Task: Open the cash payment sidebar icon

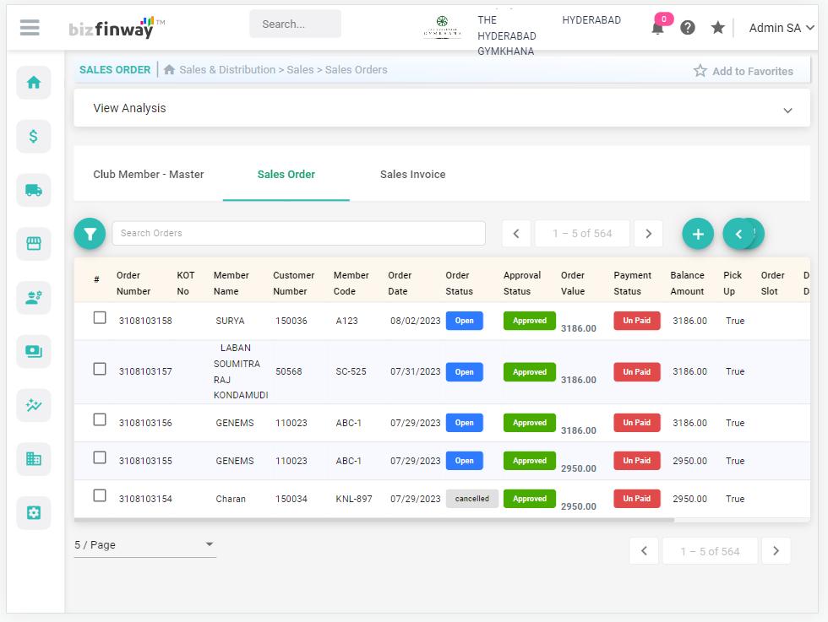Action: click(x=34, y=351)
